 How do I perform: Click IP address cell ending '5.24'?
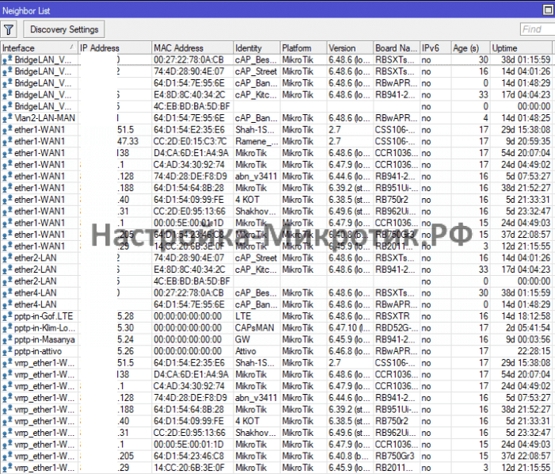pos(126,340)
